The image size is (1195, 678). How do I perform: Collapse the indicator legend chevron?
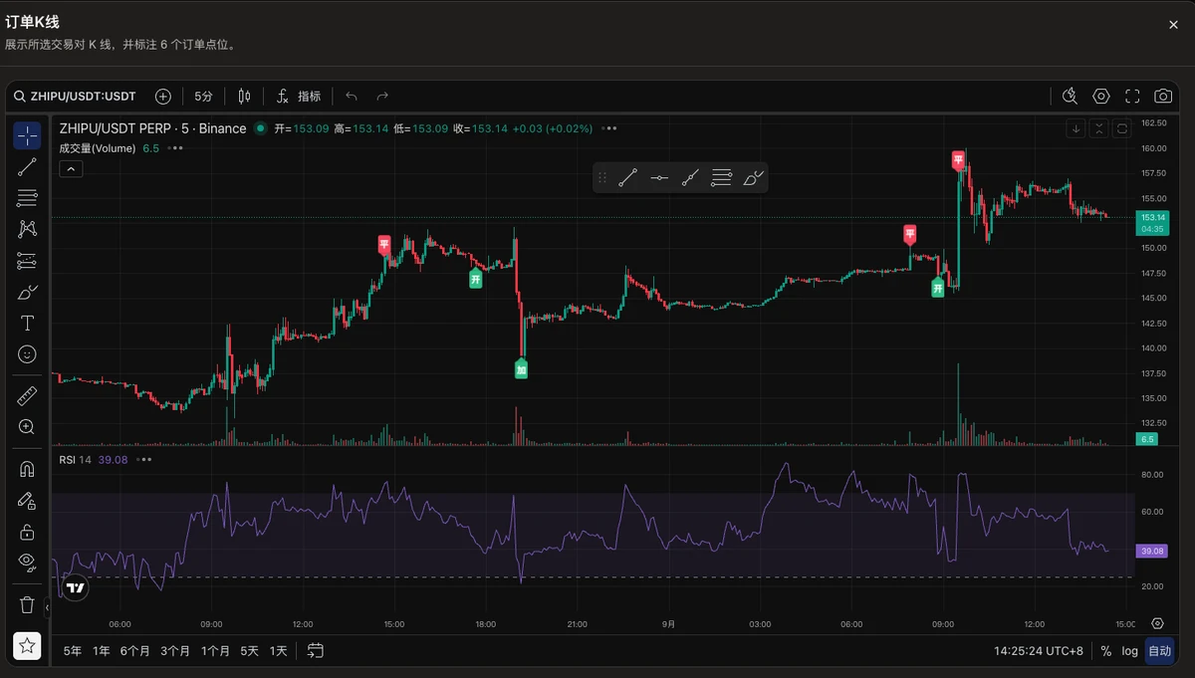(x=71, y=169)
